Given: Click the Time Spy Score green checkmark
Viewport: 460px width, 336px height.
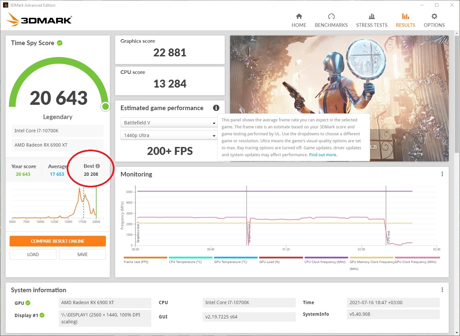Looking at the screenshot, I should (x=60, y=43).
